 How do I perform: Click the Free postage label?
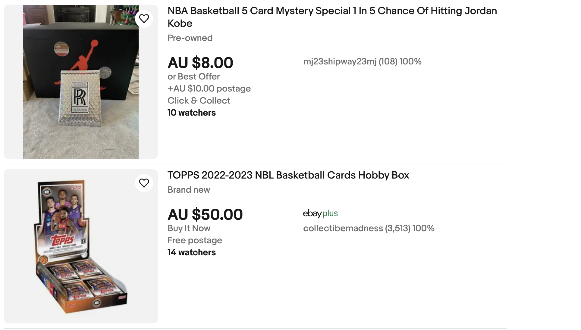[194, 240]
